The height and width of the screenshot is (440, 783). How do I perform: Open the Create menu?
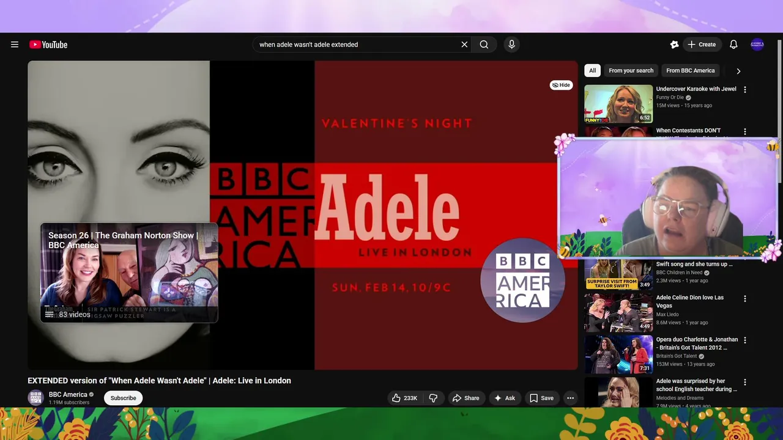(702, 45)
